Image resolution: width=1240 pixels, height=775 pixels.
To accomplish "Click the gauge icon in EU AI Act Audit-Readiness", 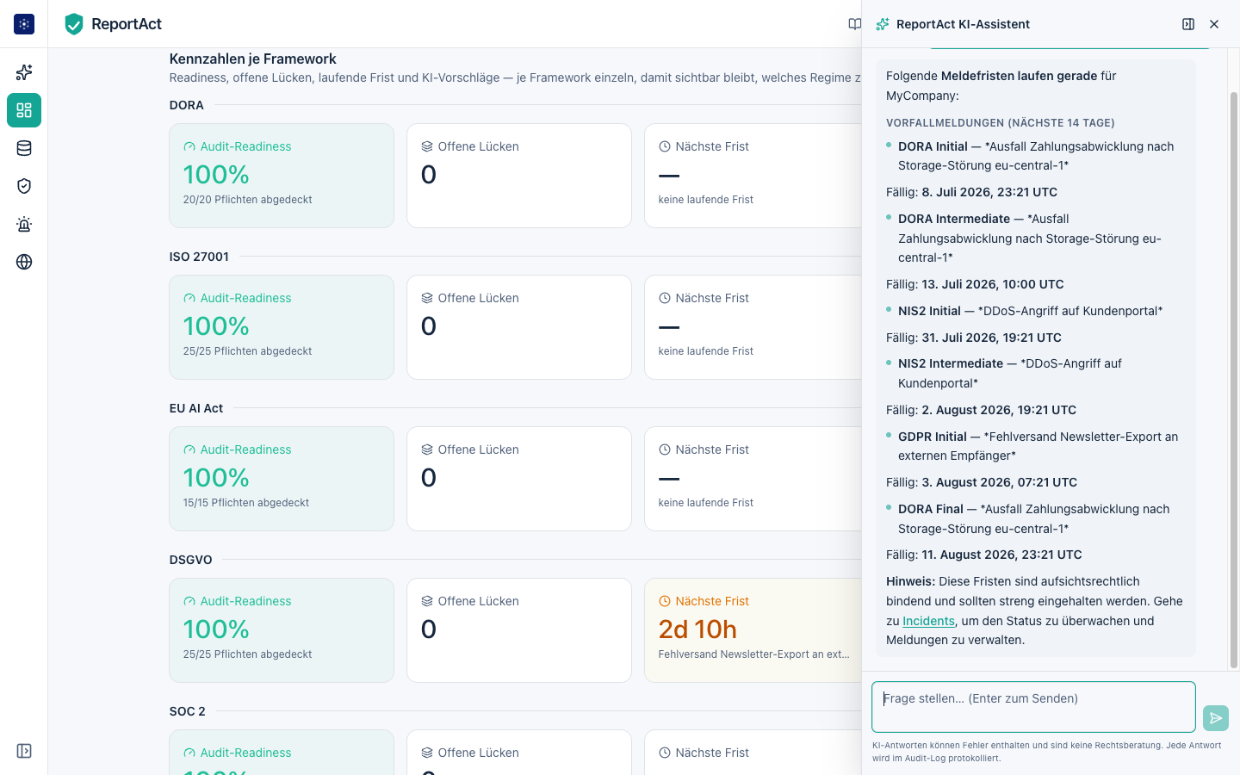I will pos(189,449).
